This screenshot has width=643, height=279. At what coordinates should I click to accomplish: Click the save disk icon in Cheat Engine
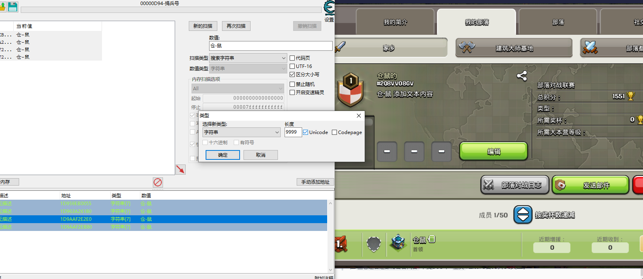pyautogui.click(x=13, y=7)
